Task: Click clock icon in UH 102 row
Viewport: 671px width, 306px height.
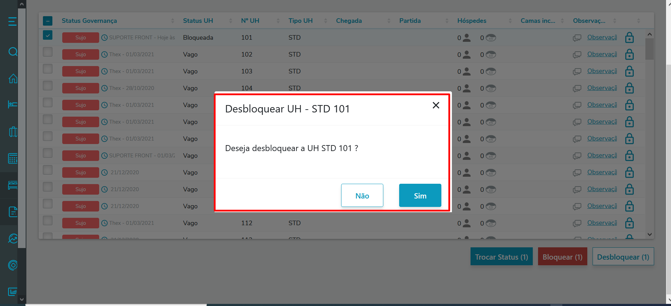Action: point(104,54)
